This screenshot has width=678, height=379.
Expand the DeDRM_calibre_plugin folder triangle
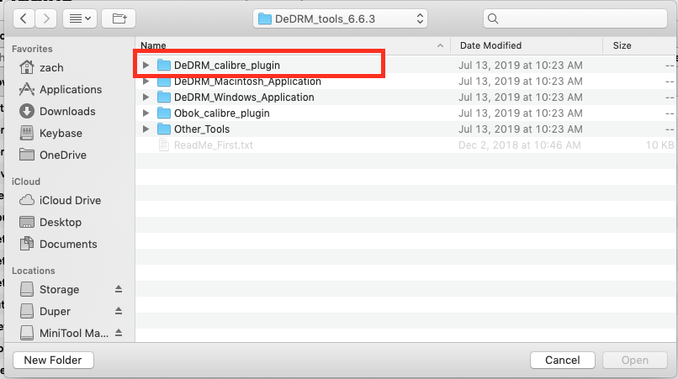tap(146, 66)
